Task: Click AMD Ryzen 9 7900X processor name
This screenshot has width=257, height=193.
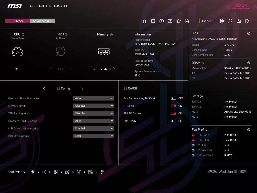Action: (x=214, y=39)
